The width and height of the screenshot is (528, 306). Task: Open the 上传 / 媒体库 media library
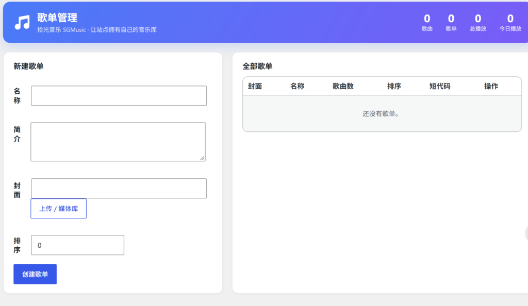pyautogui.click(x=59, y=209)
